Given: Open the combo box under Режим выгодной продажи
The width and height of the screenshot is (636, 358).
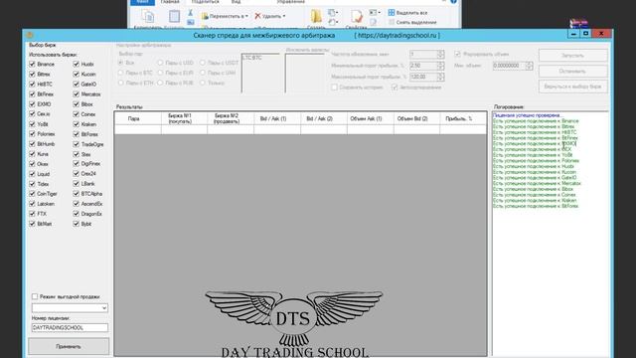Looking at the screenshot, I should 70,308.
